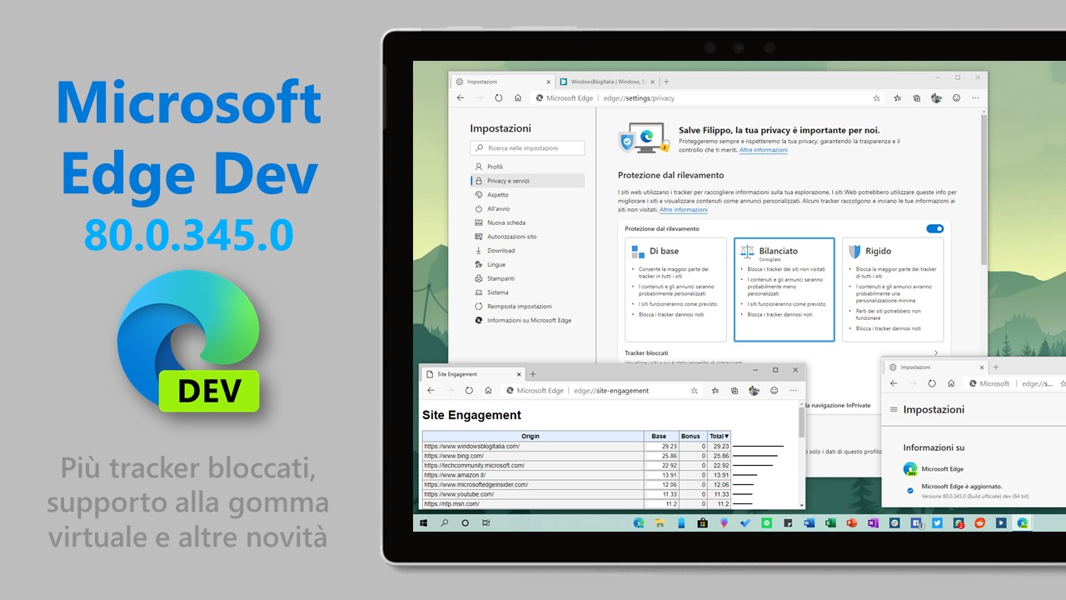Viewport: 1066px width, 600px height.
Task: Open hamburger menu in small Impostazioni window
Action: point(894,410)
